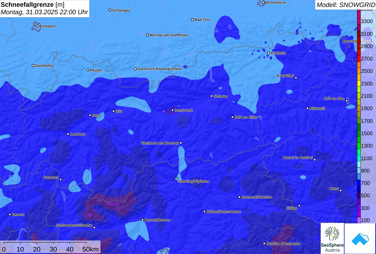Click the Schongau location dot
Screen dimensions: 376x254
(x=110, y=10)
